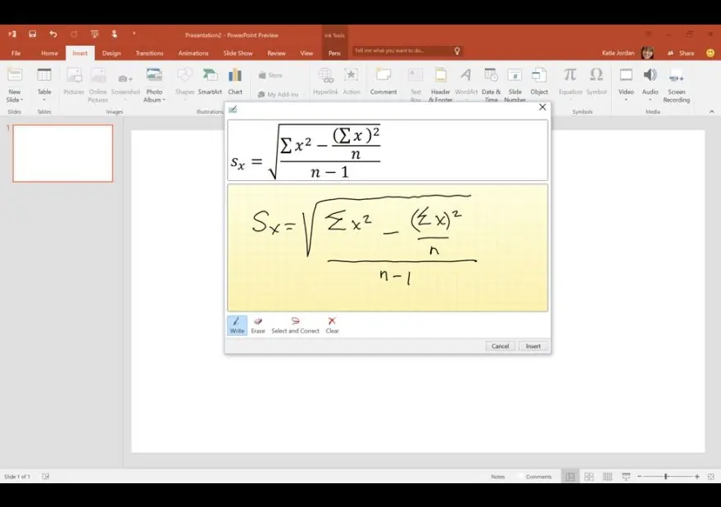Save the presentation from quick access toolbar
Screen dimensions: 721x507
pos(32,34)
